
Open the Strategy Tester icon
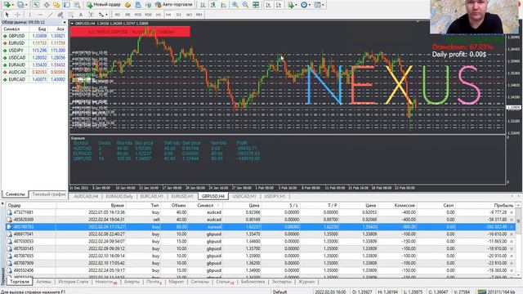77,5
